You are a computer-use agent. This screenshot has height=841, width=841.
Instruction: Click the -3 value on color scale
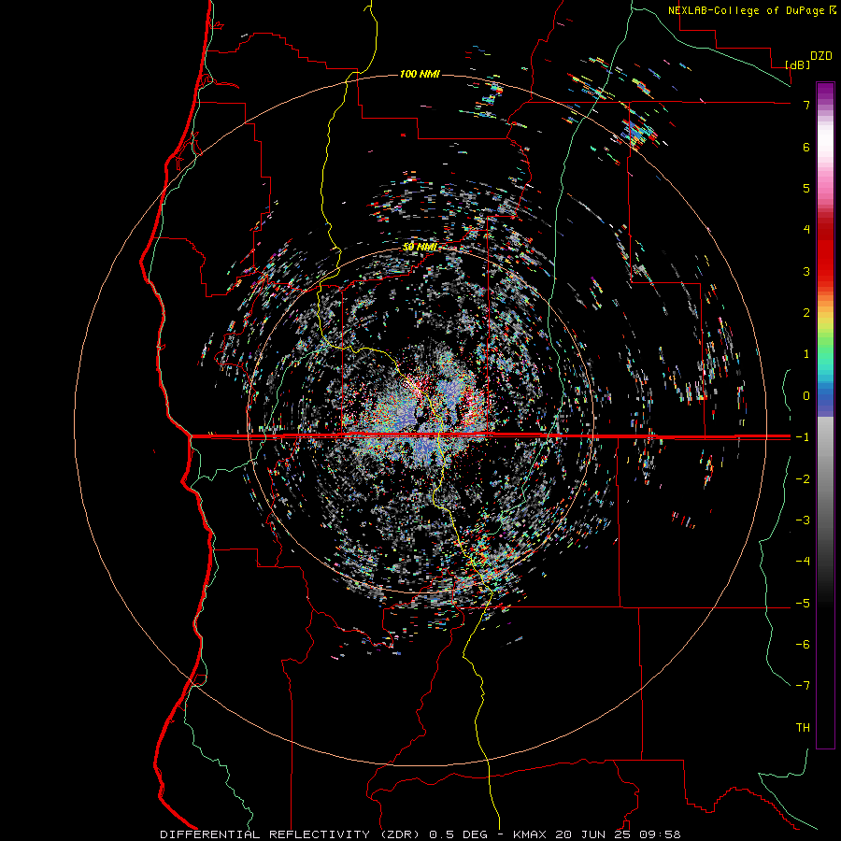(x=803, y=520)
